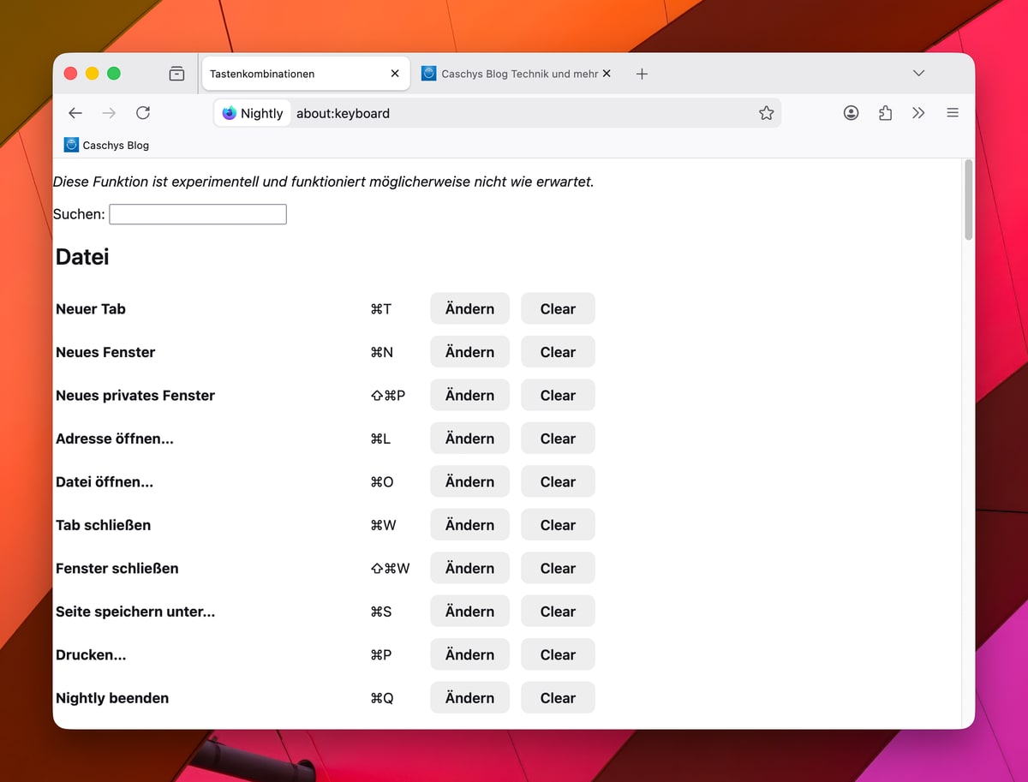This screenshot has height=782, width=1028.
Task: Close the Caschys Blog tab
Action: click(x=607, y=74)
